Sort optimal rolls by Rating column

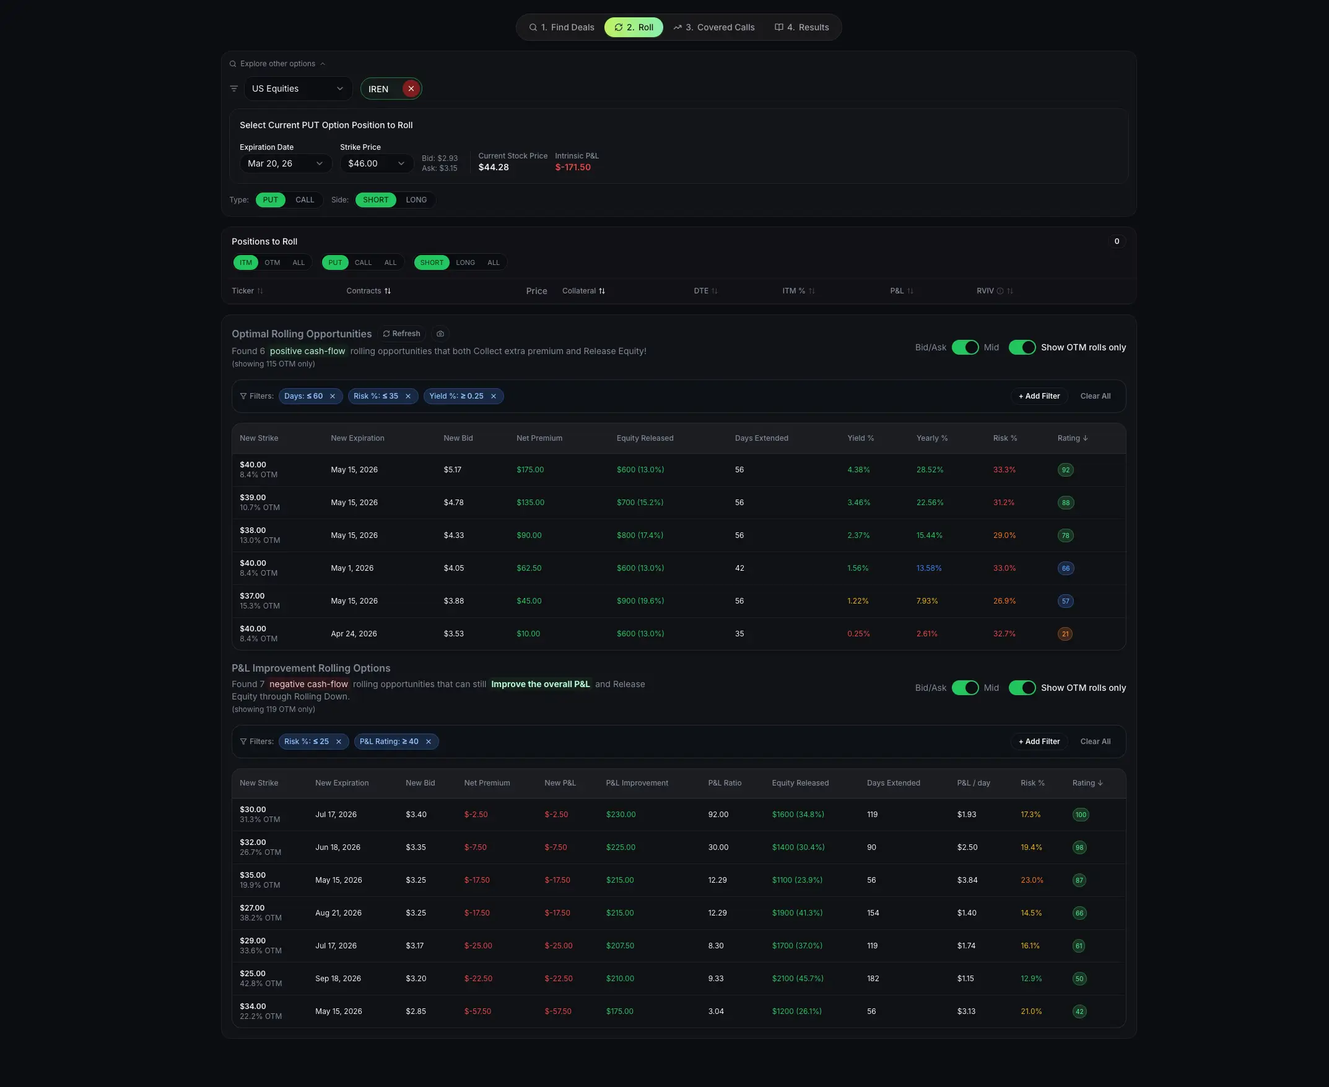(1072, 438)
